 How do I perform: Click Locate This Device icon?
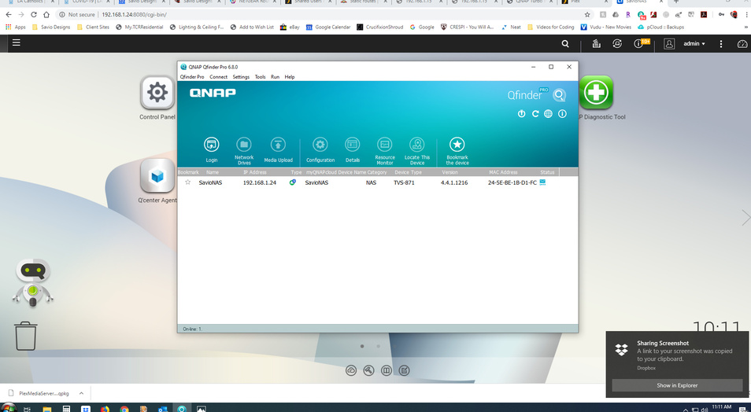[417, 145]
